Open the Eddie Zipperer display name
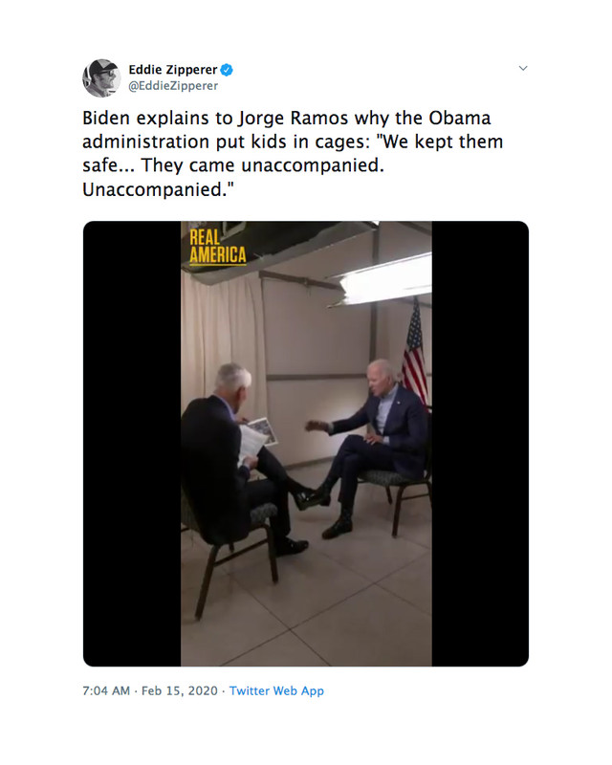 pos(173,70)
